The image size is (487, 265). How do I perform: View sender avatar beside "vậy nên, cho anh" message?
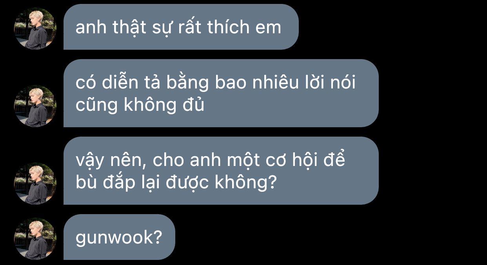pos(35,184)
